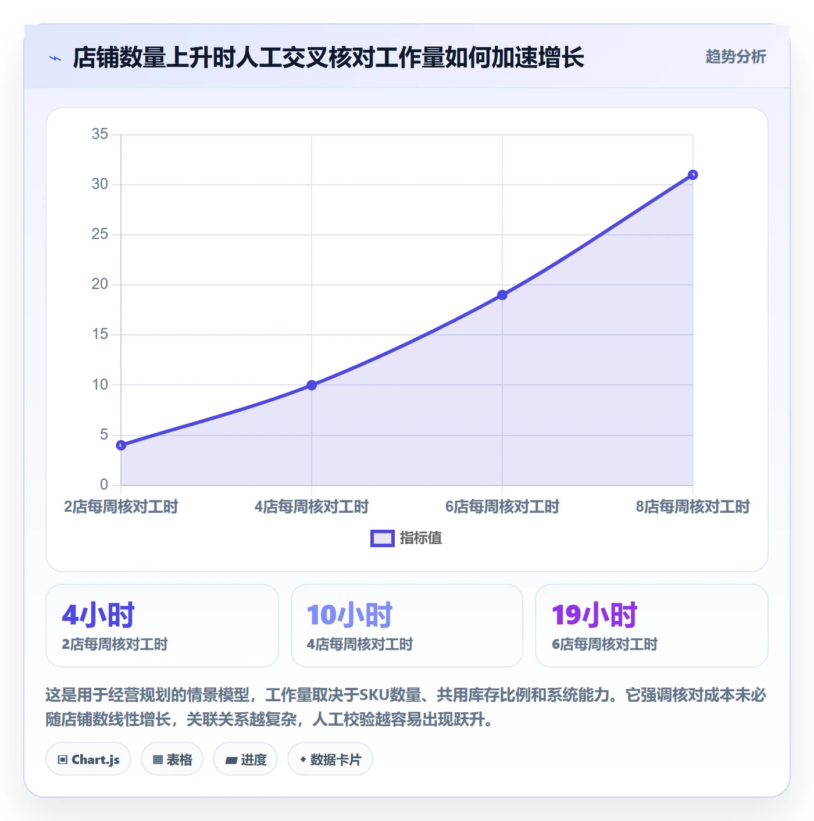
Task: Click the x-axis label 2店每周核对工时
Action: click(x=121, y=507)
